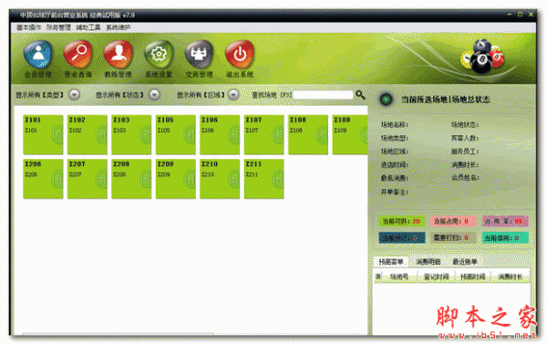
Task: Select venue tile Z211
Action: point(263,179)
